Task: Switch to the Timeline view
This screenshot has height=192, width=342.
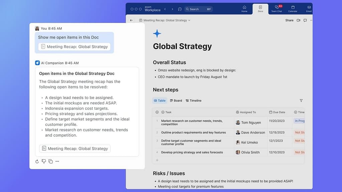Action: 193,101
